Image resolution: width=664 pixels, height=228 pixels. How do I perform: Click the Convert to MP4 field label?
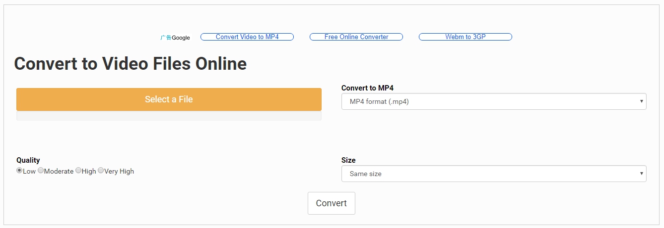click(367, 88)
